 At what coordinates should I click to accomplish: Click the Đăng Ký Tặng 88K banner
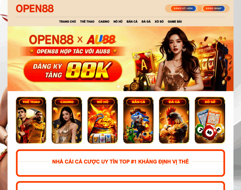(x=73, y=71)
